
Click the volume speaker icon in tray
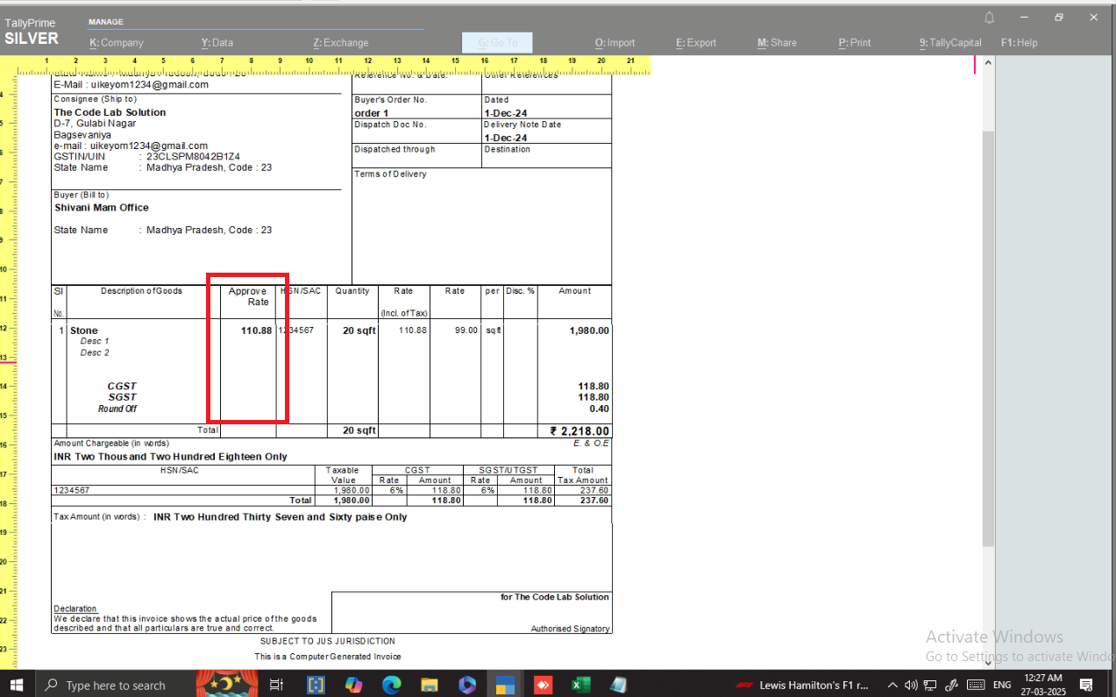click(911, 685)
